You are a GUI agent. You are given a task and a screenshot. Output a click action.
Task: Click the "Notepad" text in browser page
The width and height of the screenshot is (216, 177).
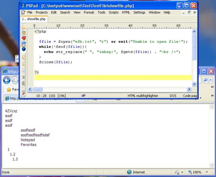[x=28, y=140]
